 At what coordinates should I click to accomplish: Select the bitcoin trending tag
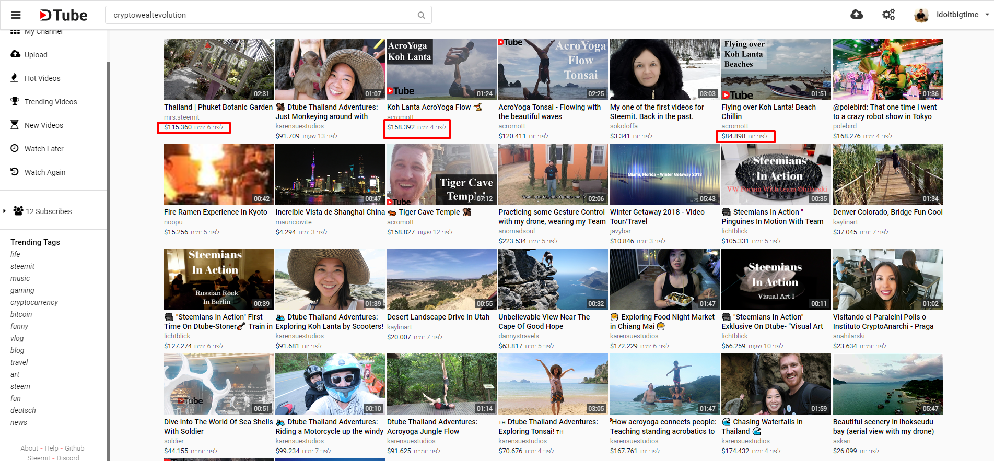[21, 314]
